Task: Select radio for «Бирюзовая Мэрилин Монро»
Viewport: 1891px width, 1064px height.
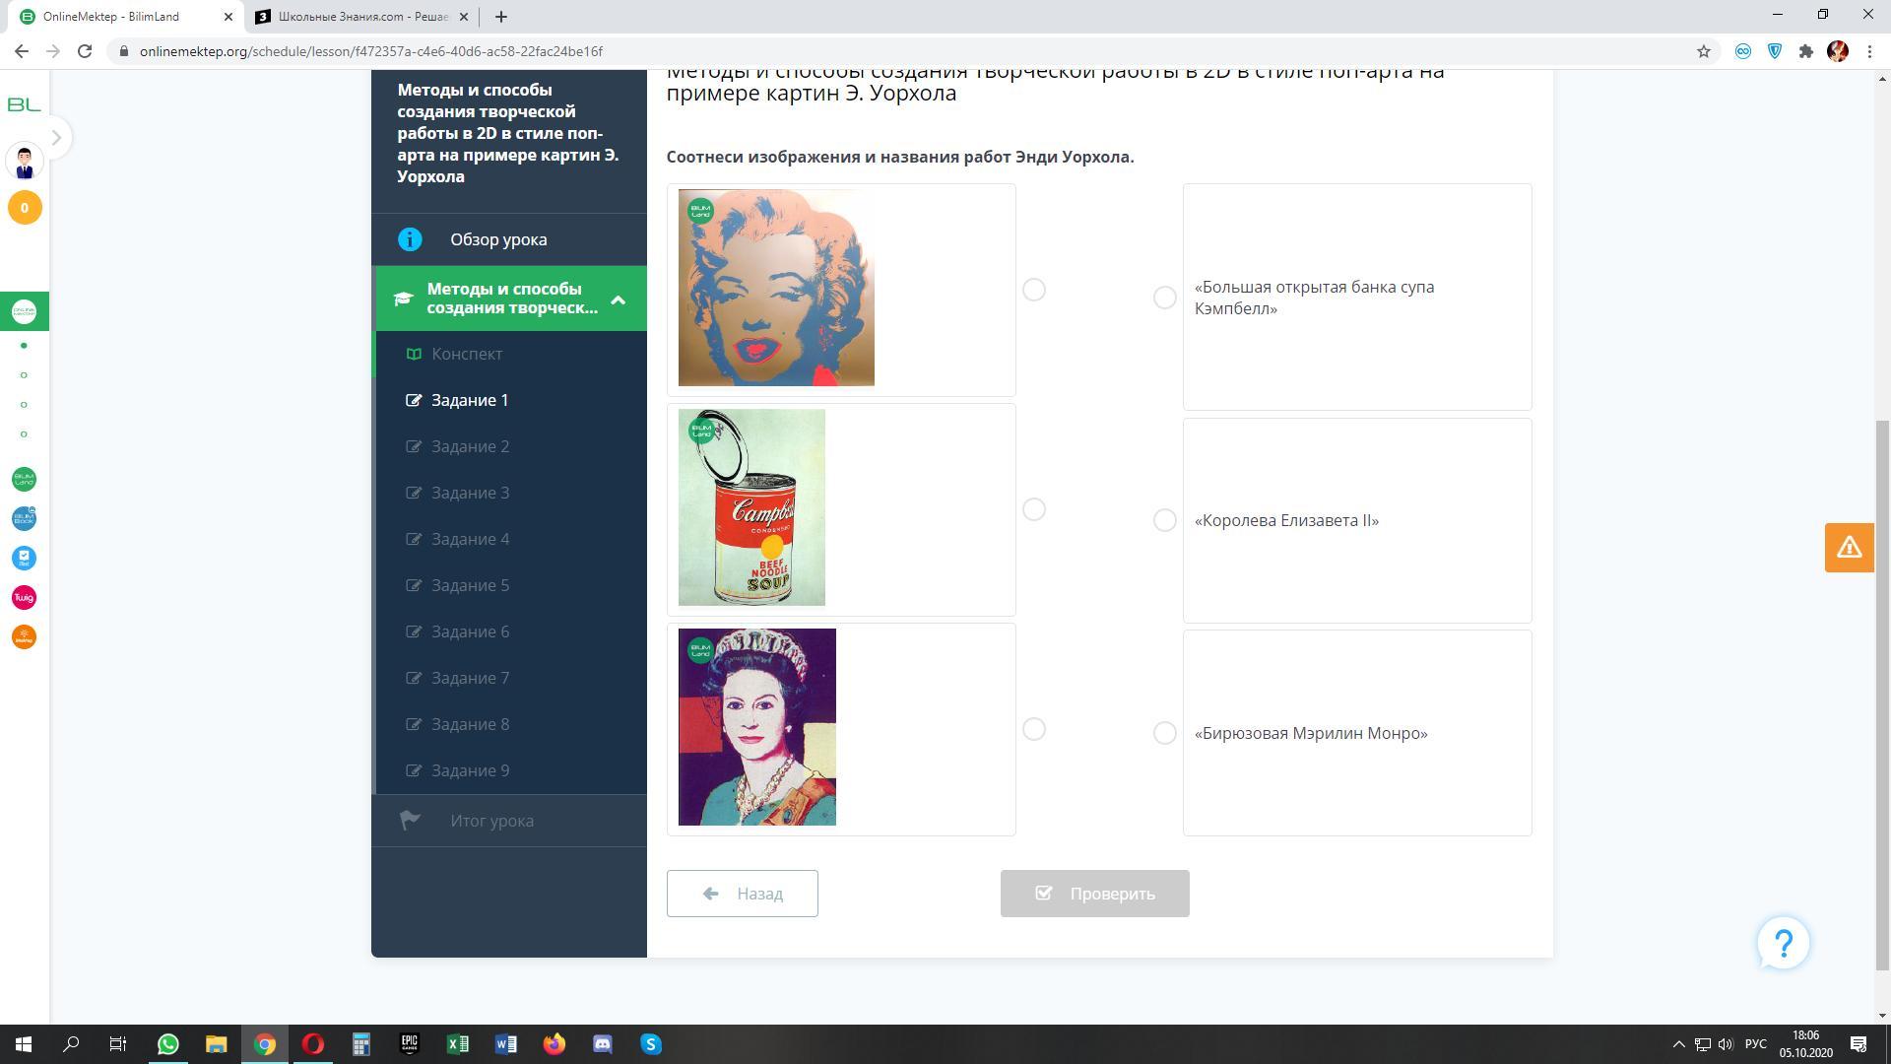Action: (1165, 733)
